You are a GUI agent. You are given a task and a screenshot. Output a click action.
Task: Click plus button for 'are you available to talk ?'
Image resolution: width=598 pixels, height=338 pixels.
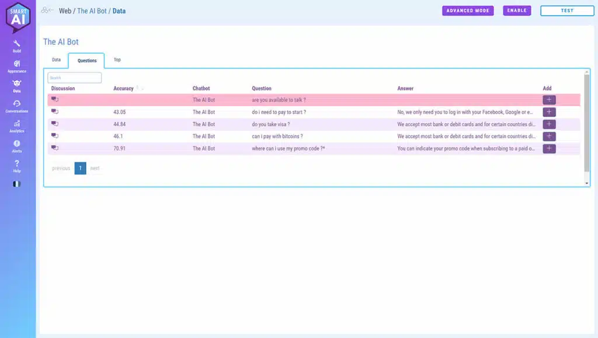coord(549,100)
